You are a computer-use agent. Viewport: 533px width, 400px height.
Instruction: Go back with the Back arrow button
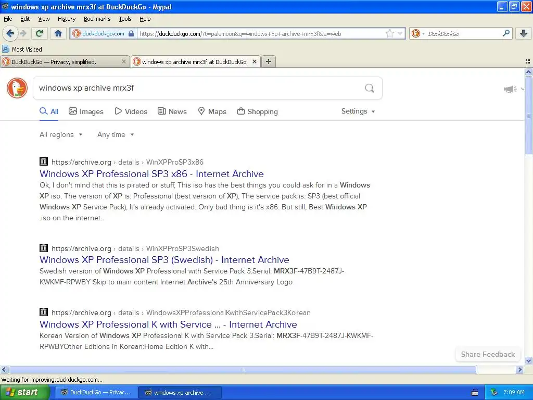click(x=10, y=33)
